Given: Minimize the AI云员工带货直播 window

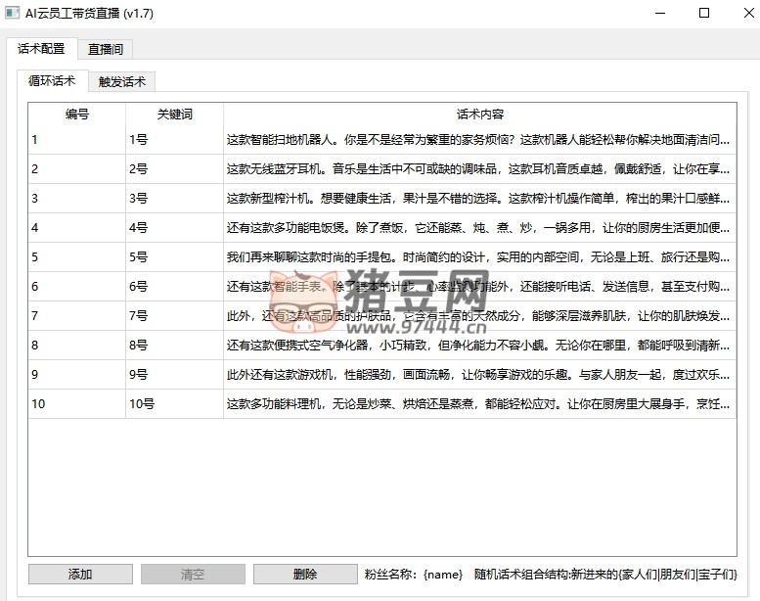Looking at the screenshot, I should 660,13.
